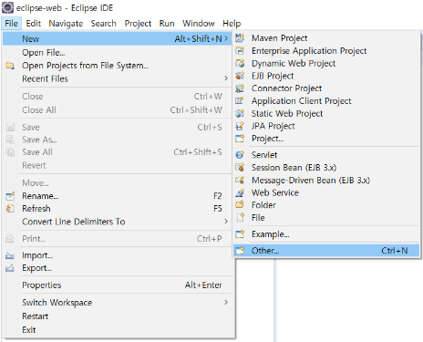Select Application Client Project entry
Viewport: 423px width, 342px height.
point(326,100)
